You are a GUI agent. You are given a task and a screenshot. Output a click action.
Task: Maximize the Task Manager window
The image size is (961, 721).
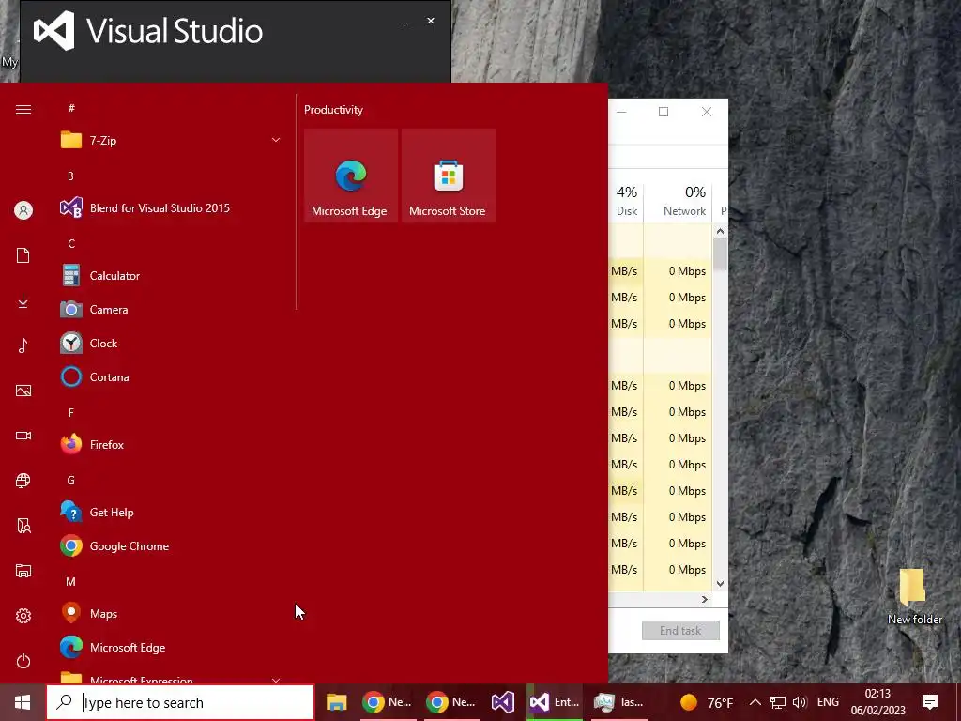tap(664, 112)
